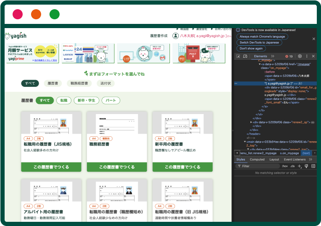Image resolution: width=321 pixels, height=226 pixels.
Task: Show more Styles pane tabs after Event Listeners
Action: [x=311, y=159]
